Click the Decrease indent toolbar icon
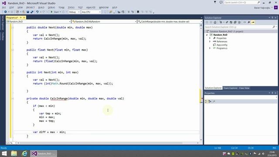 point(119,12)
